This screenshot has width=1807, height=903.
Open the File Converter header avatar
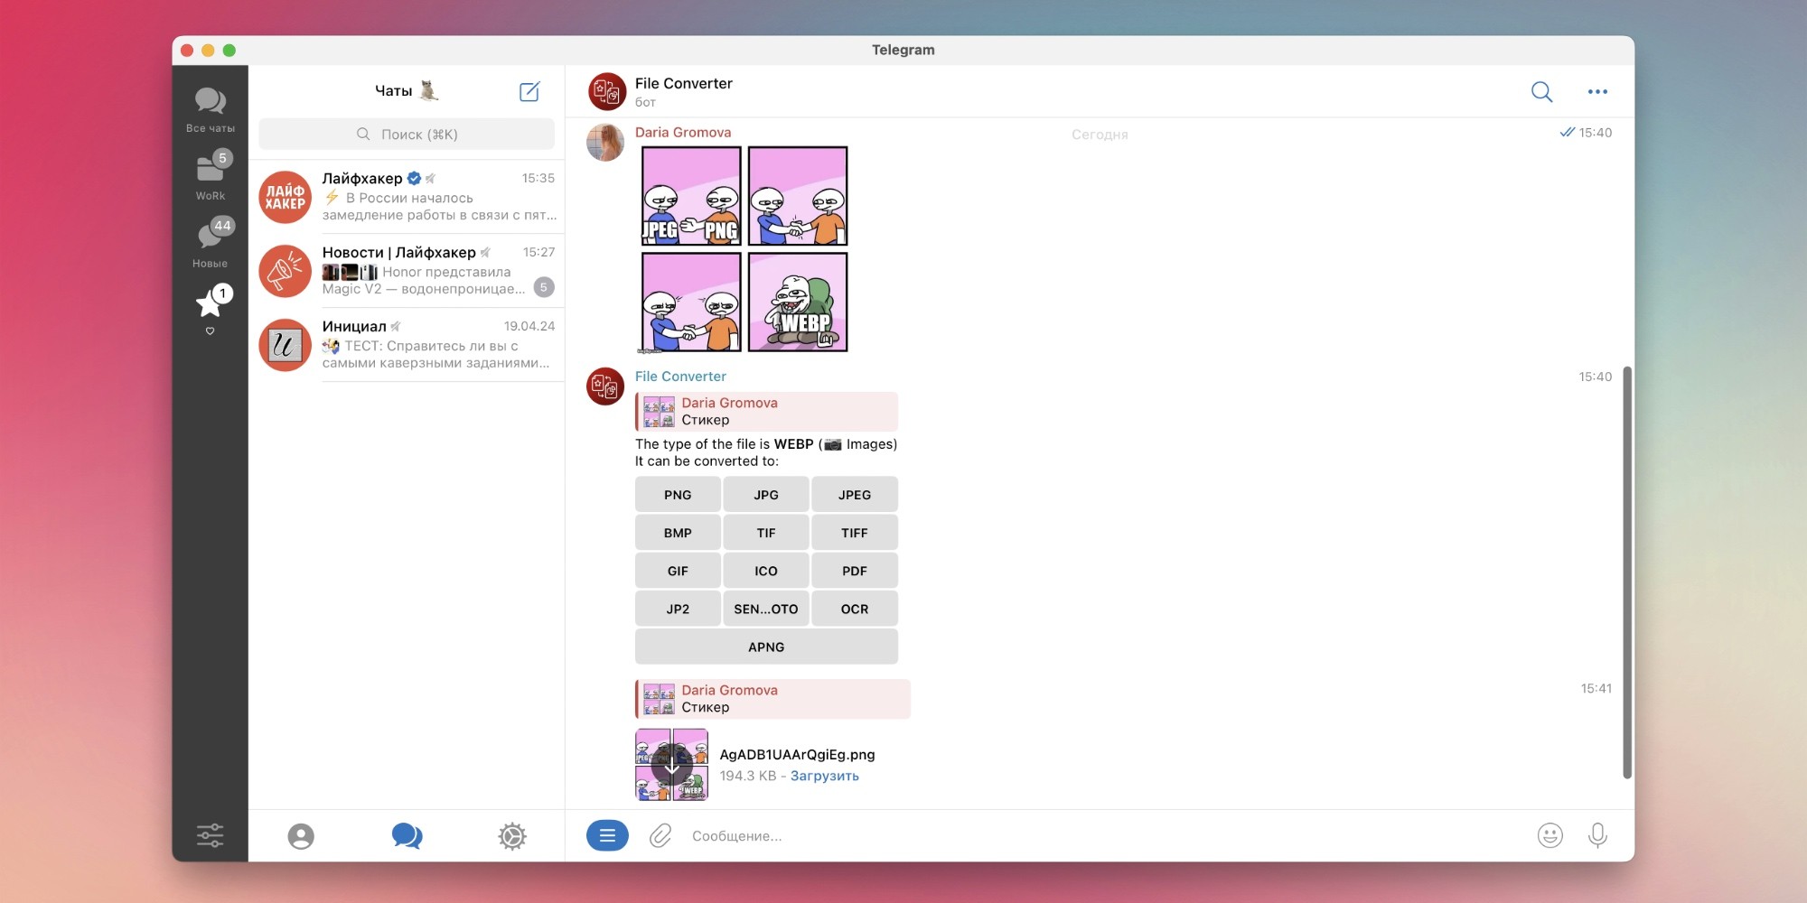(x=607, y=91)
